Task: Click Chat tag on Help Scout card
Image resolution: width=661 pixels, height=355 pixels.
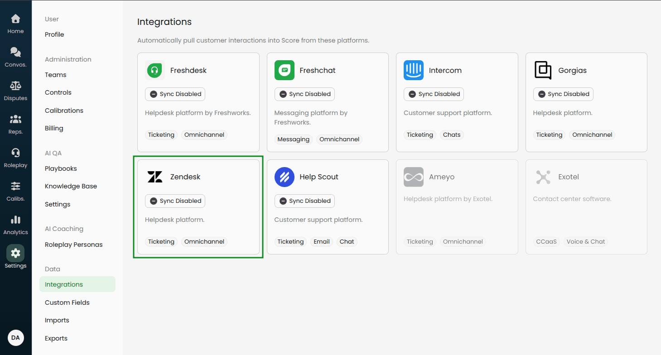Action: 347,242
